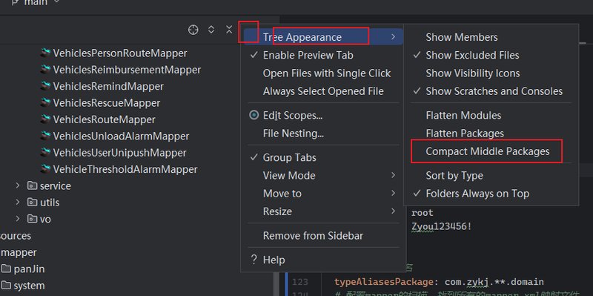593x296 pixels.
Task: Open the View Mode submenu arrow
Action: pos(394,175)
